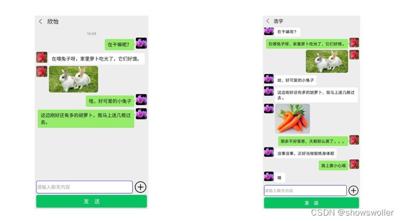The width and height of the screenshot is (402, 221).
Task: Go back from the 浩宇 chat
Action: [268, 21]
